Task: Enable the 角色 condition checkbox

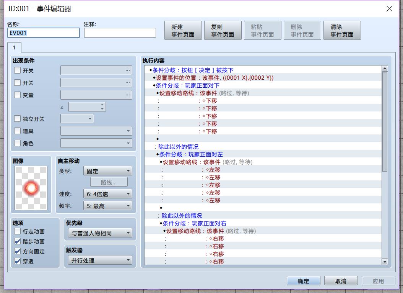Action: (x=17, y=143)
